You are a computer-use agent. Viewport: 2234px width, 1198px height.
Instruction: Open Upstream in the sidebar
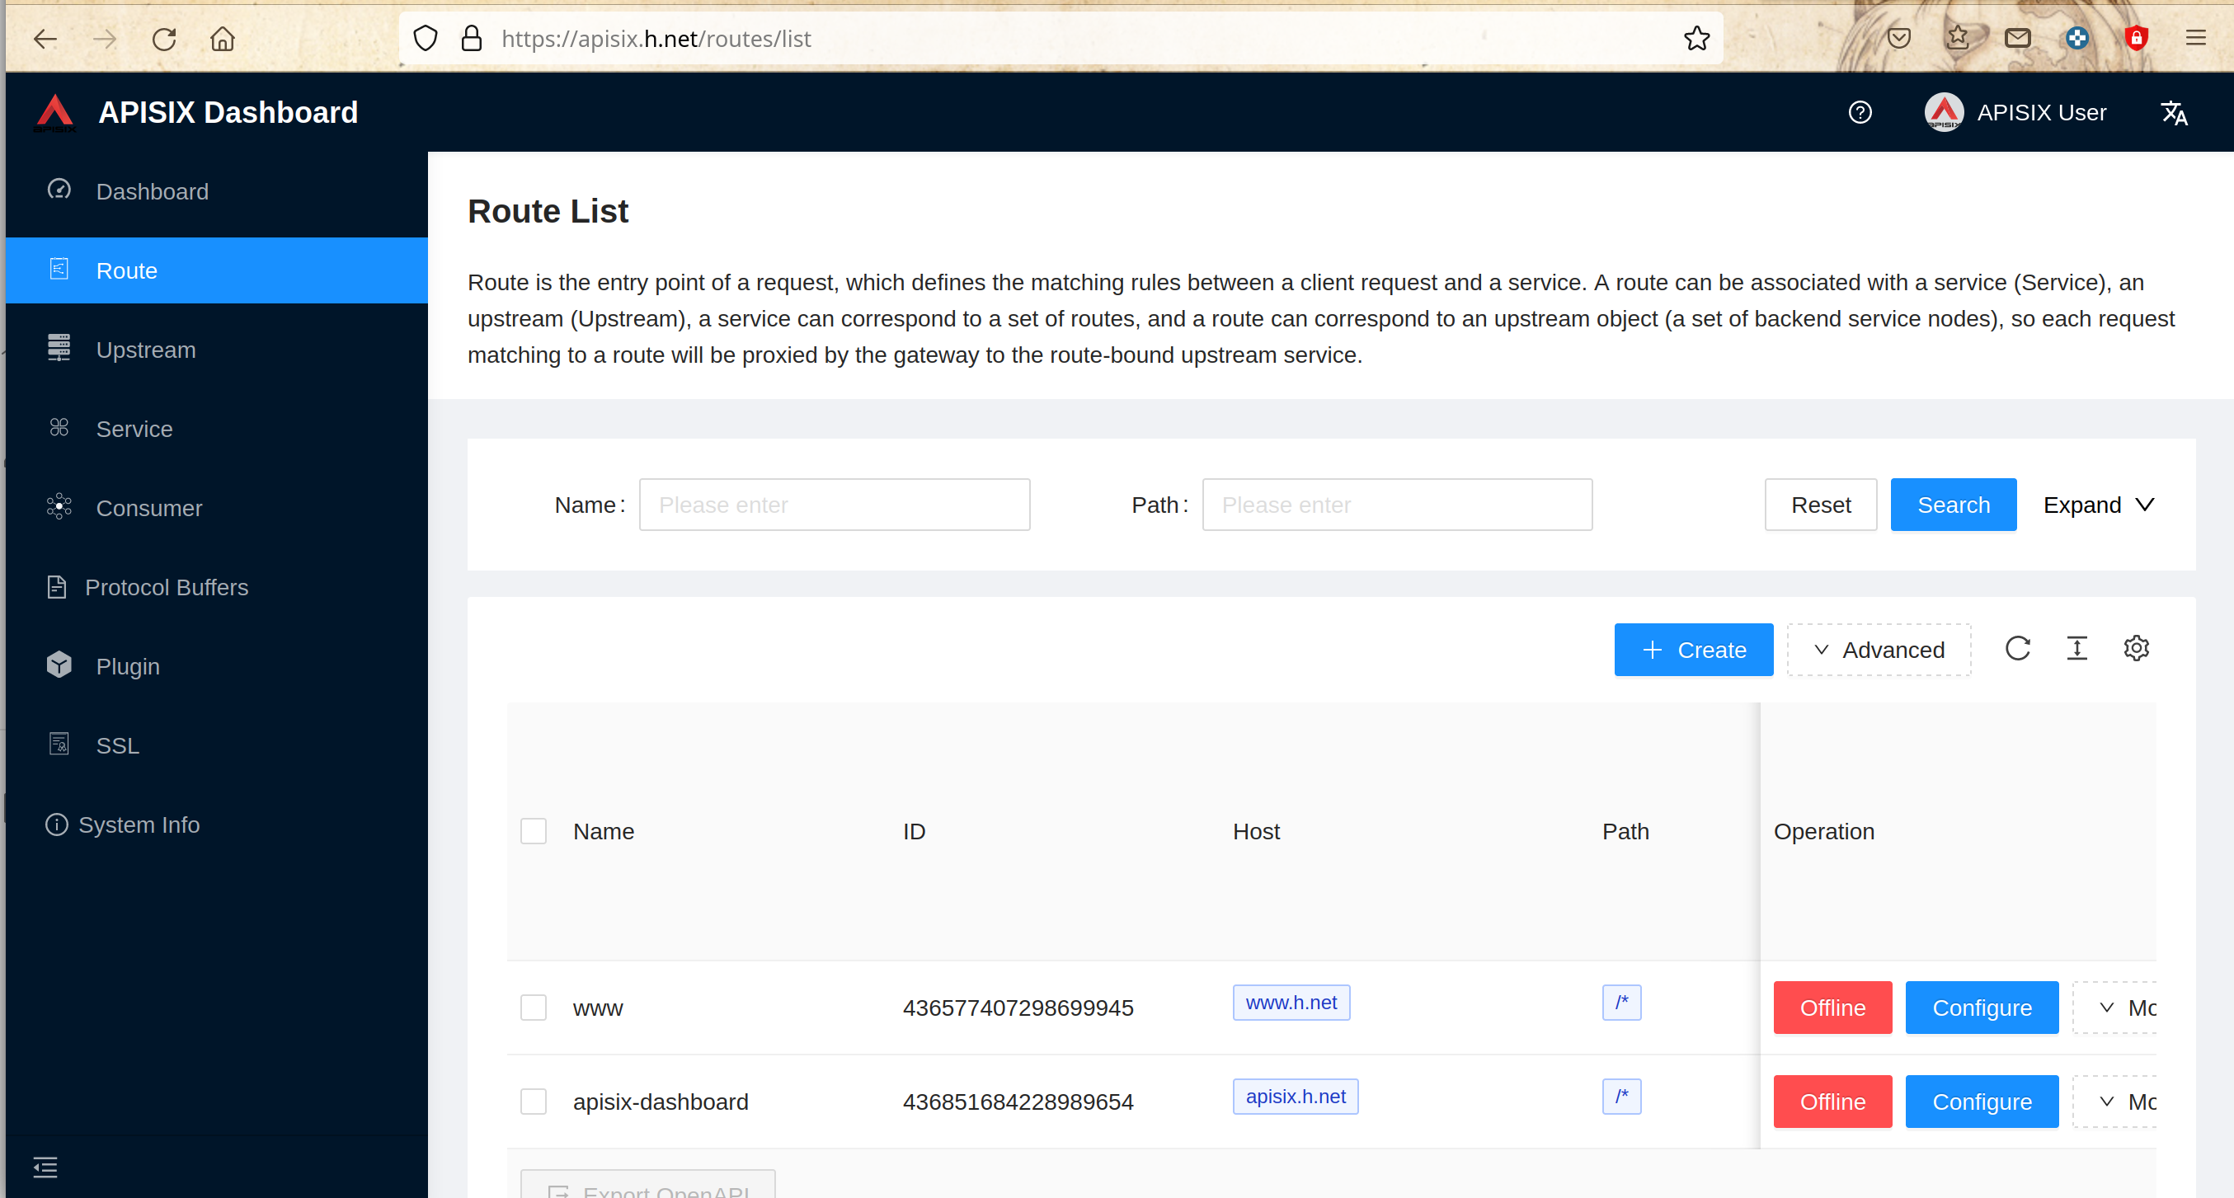pos(146,350)
